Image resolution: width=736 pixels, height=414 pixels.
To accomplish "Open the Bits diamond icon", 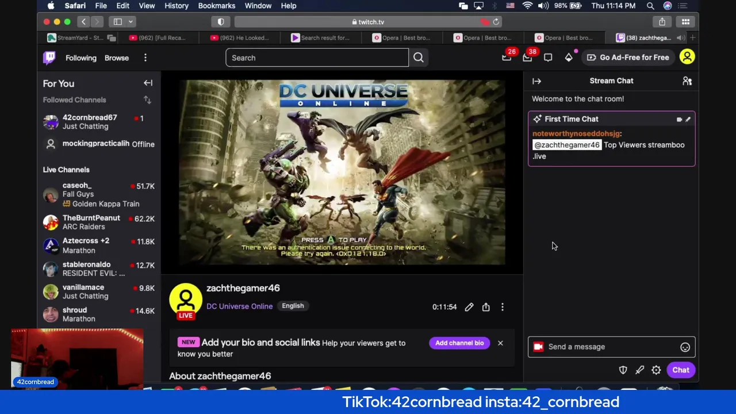I will [x=569, y=57].
